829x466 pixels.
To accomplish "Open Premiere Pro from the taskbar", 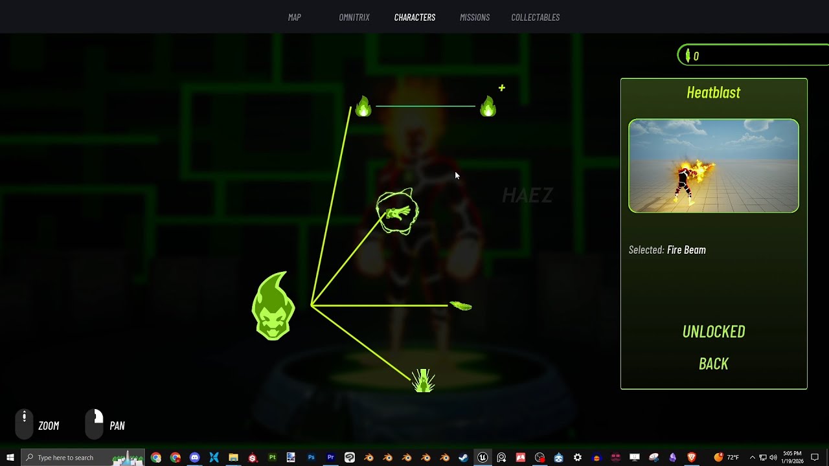I will click(x=330, y=458).
